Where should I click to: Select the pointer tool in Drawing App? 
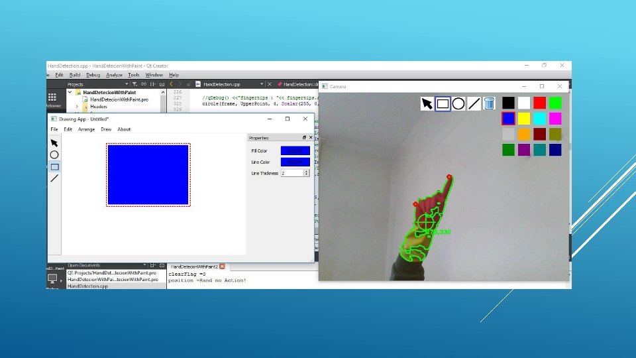click(54, 143)
